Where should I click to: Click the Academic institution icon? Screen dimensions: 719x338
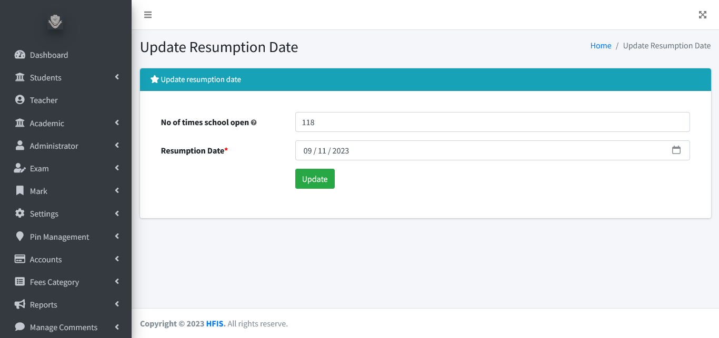pyautogui.click(x=20, y=123)
